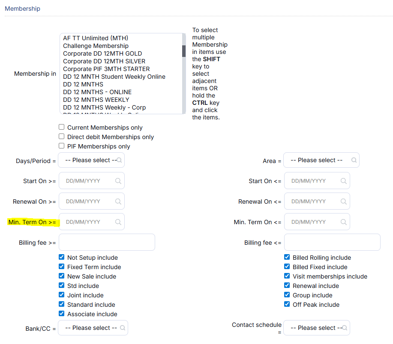The image size is (393, 344).
Task: Uncheck Renewal include checkbox
Action: pyautogui.click(x=287, y=285)
